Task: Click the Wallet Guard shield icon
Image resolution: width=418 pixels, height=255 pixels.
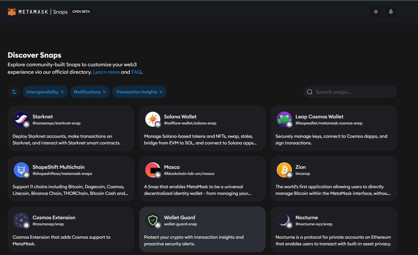Action: click(x=153, y=220)
